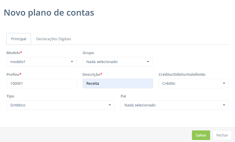Save the plan with Salvar button
This screenshot has height=142, width=235.
tap(201, 135)
